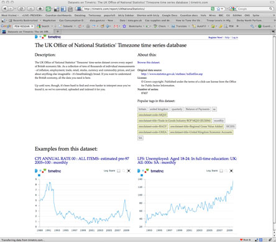Screen dimensions: 276x242
Task: Click the Sidewiki toolbar button
Action: [65, 26]
